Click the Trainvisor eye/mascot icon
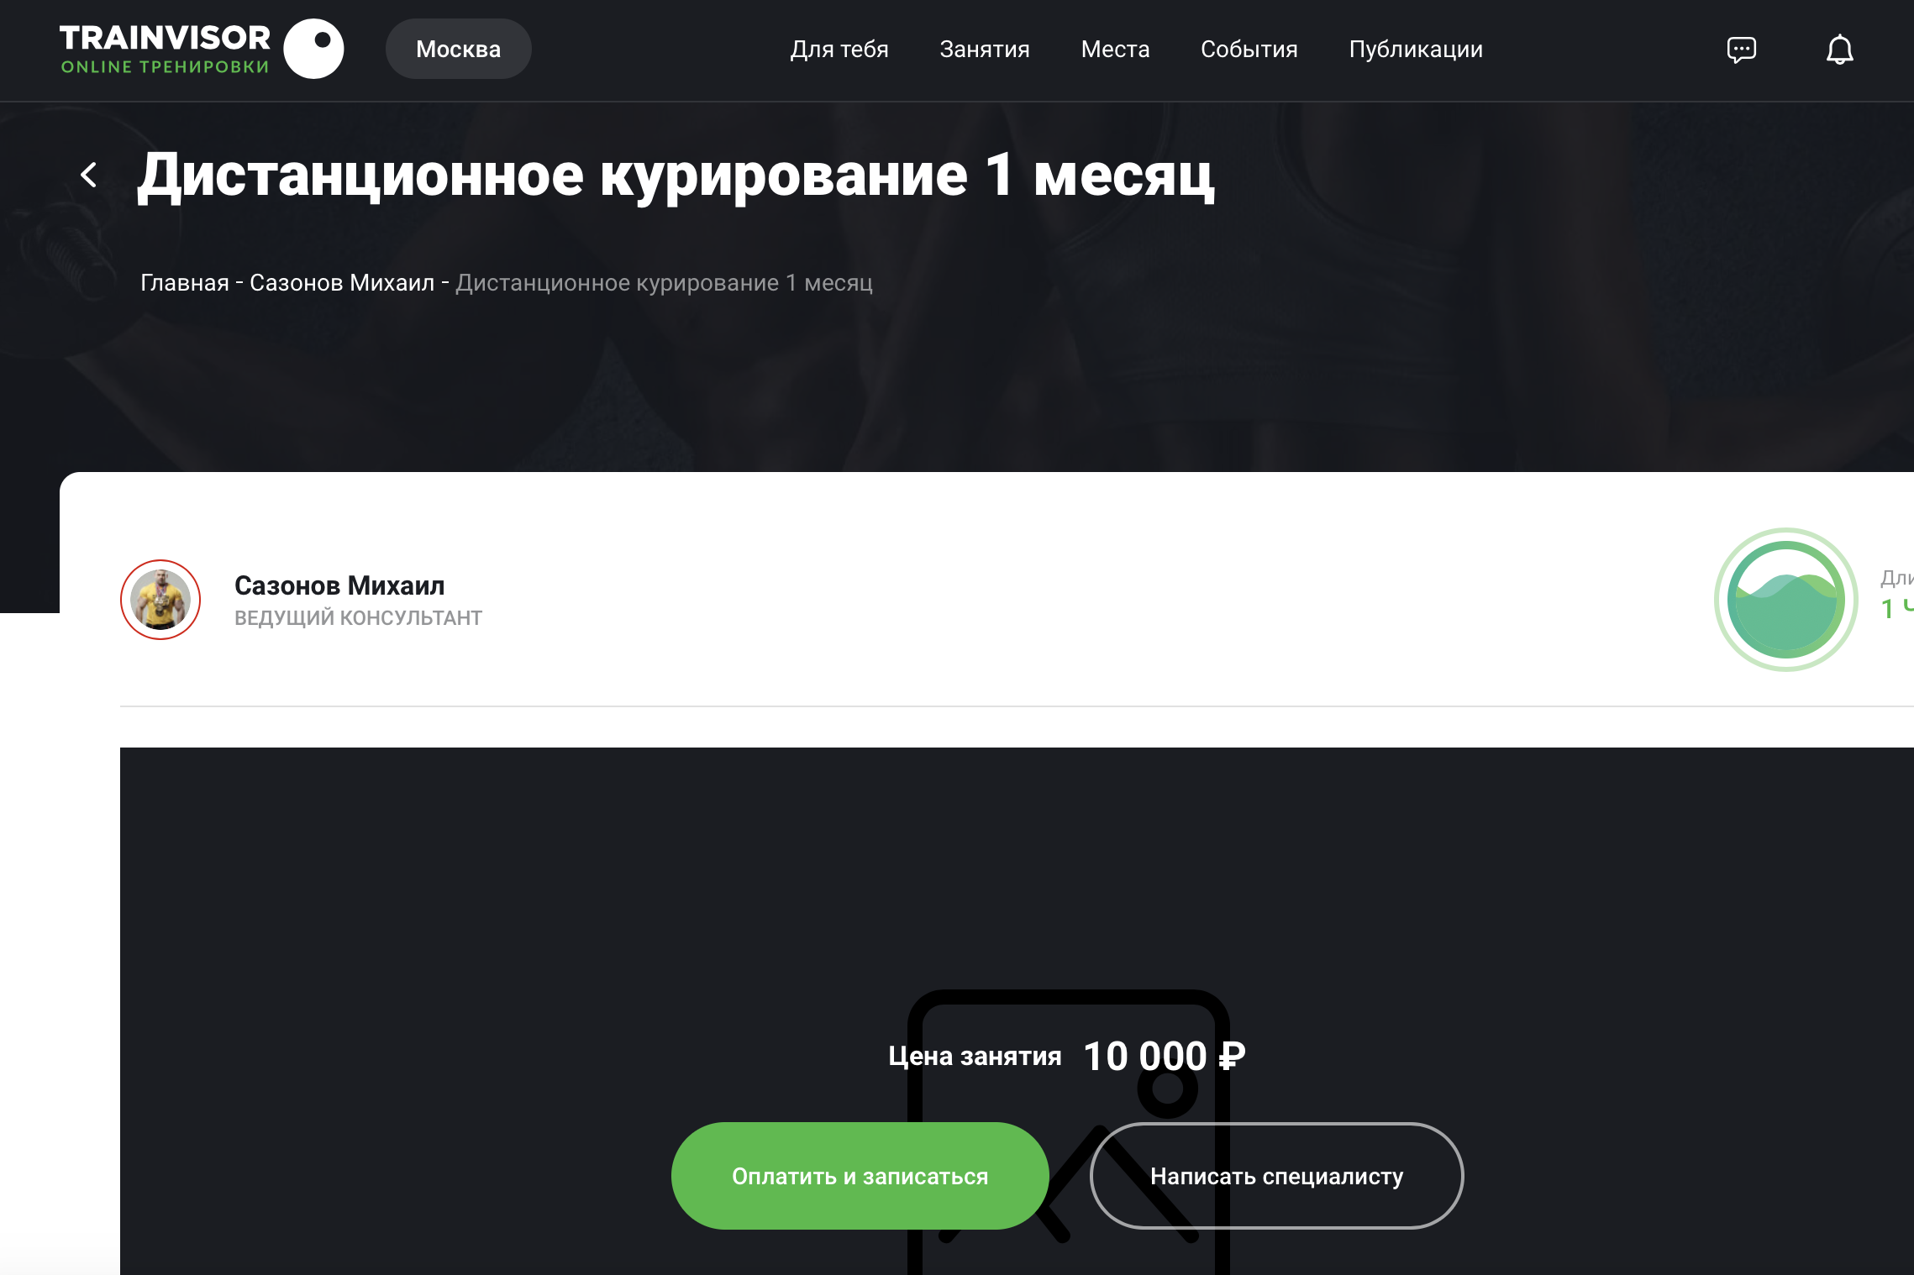This screenshot has height=1275, width=1914. (x=313, y=50)
